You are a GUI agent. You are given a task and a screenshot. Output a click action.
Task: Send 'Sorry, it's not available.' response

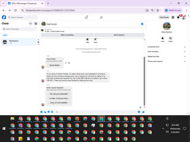(59, 103)
